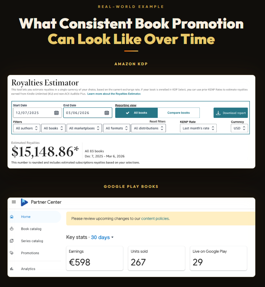Click the Series catalog sidebar icon
The height and width of the screenshot is (287, 265).
[x=12, y=241]
